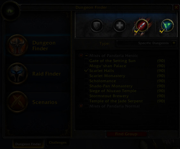Open the Specific Dungeons type dropdown

[146, 43]
